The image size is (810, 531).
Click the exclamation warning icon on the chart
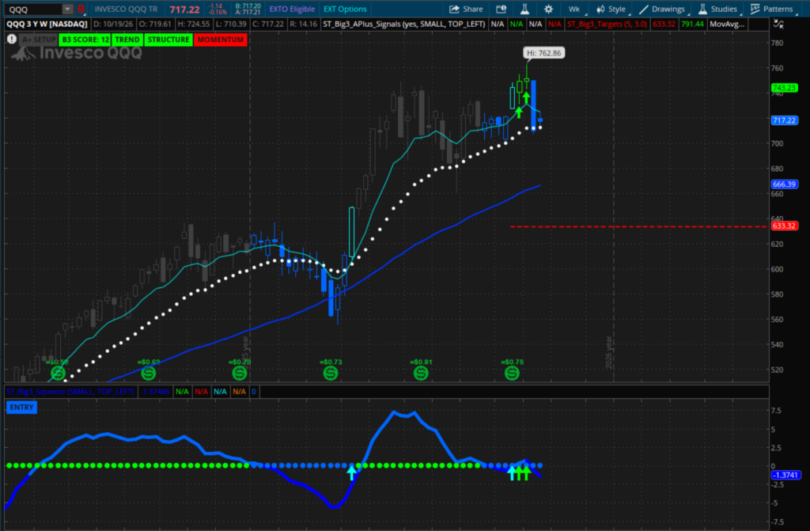[11, 40]
